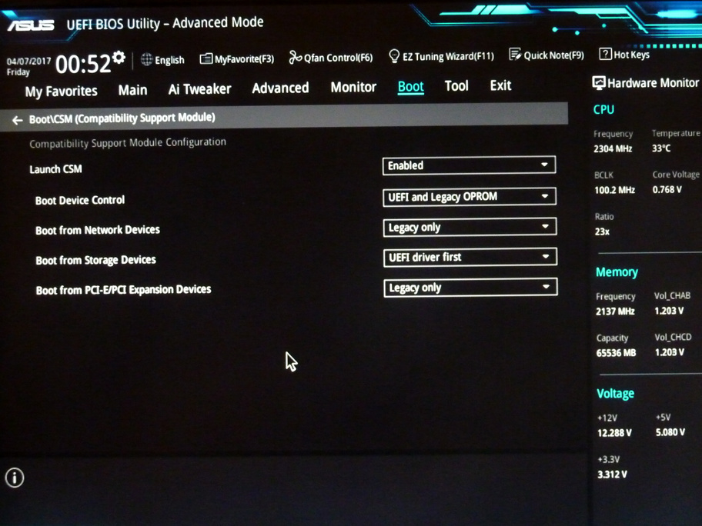Go back using the left arrow icon
Viewport: 702px width, 526px height.
(x=18, y=120)
